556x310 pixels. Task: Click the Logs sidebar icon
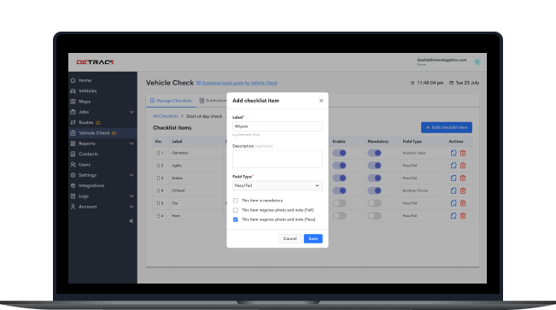click(73, 196)
